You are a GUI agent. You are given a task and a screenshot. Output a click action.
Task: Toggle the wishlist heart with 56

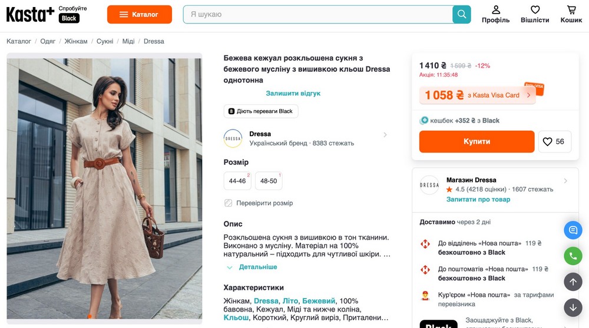pyautogui.click(x=554, y=141)
